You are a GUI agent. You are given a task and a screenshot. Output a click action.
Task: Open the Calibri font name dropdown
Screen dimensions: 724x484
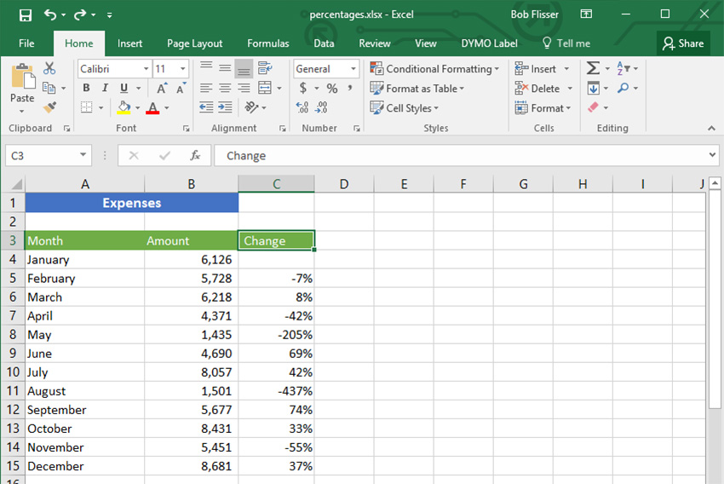click(146, 69)
